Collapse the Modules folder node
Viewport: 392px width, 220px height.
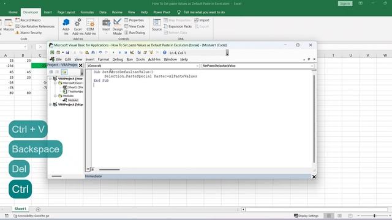point(55,96)
